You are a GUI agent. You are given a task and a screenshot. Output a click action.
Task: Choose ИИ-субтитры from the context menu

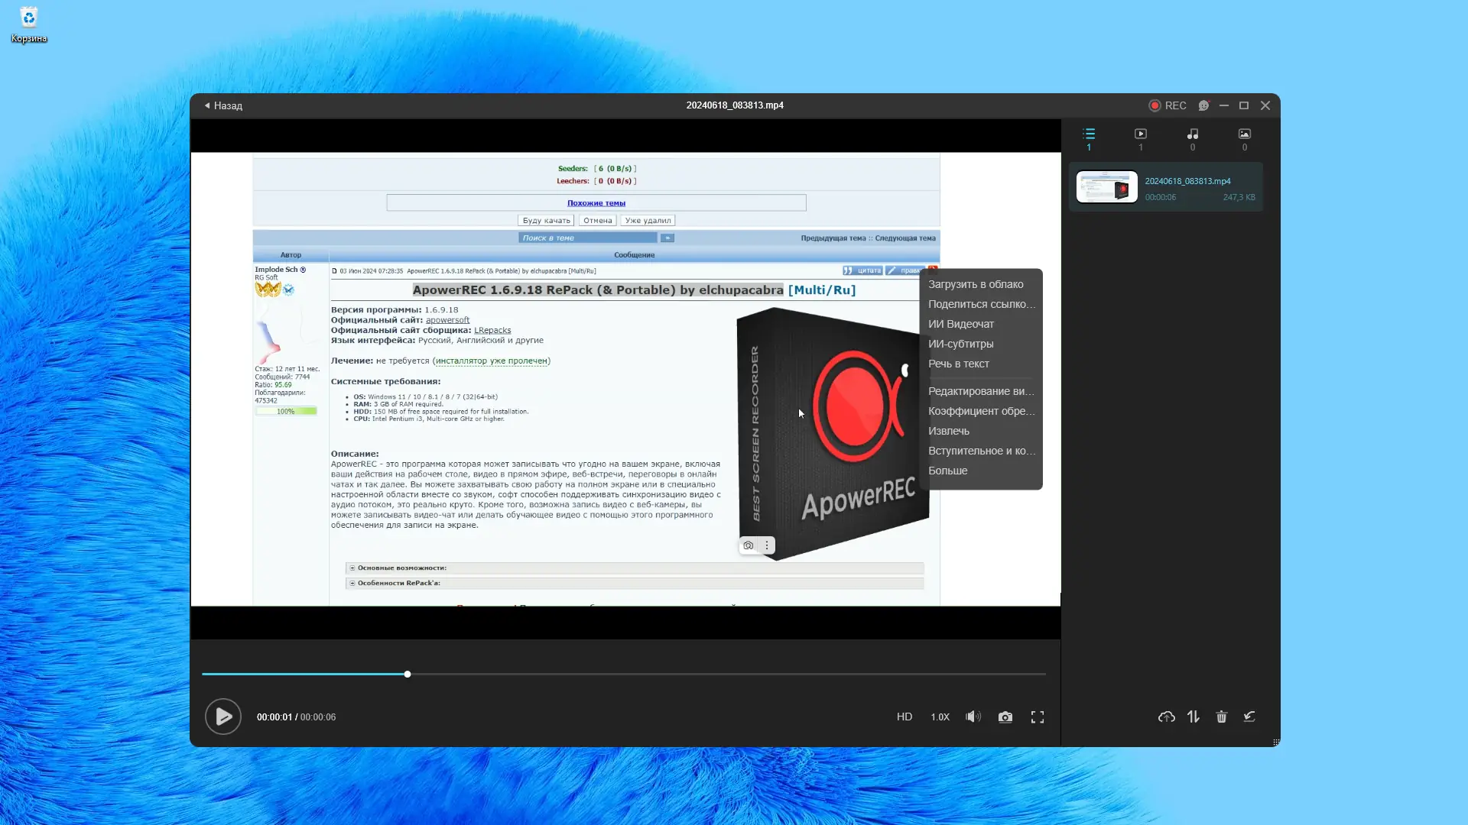point(960,344)
